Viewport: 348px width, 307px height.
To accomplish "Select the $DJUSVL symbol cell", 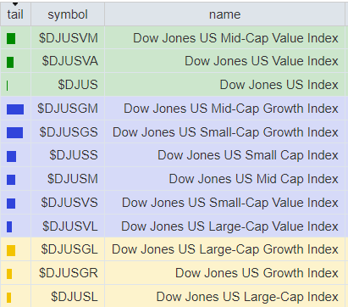I will tap(68, 226).
